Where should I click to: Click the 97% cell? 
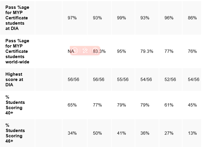(x=72, y=18)
